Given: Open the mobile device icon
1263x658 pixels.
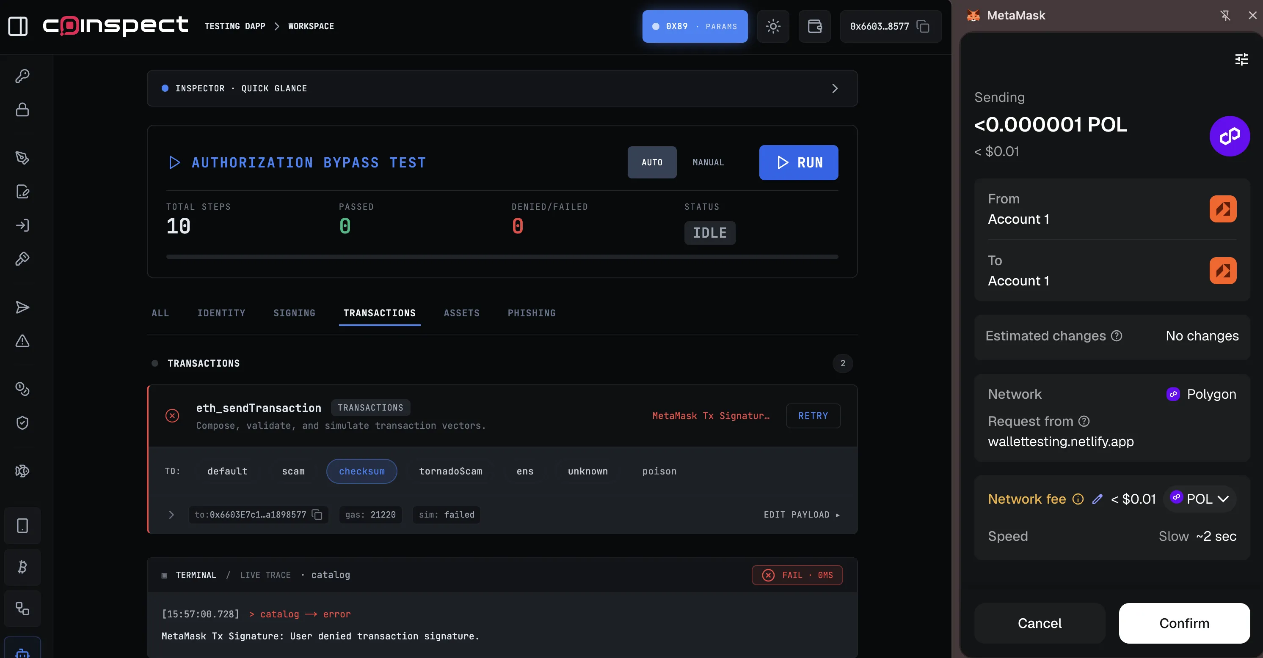Looking at the screenshot, I should 22,526.
